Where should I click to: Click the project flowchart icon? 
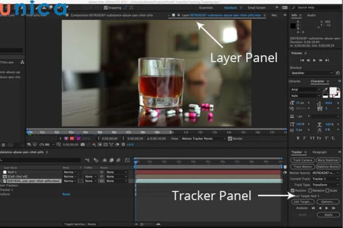(22, 62)
